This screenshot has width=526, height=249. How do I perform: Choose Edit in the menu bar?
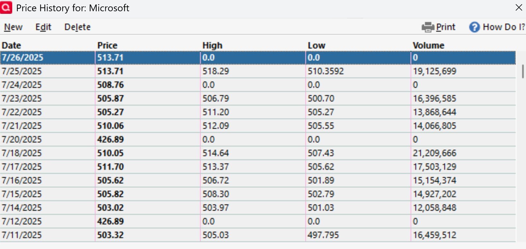[x=43, y=27]
